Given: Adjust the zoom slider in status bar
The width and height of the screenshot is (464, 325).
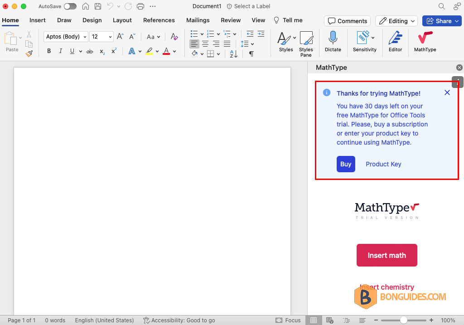Looking at the screenshot, I should click(404, 320).
